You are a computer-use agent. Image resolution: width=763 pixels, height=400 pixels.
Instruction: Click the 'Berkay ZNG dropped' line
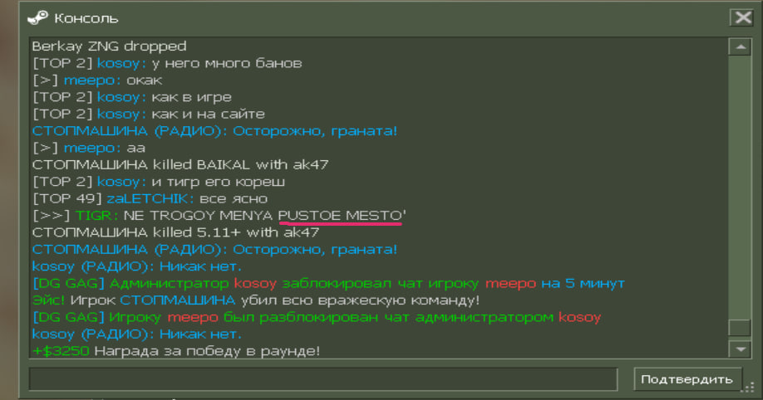(x=109, y=46)
